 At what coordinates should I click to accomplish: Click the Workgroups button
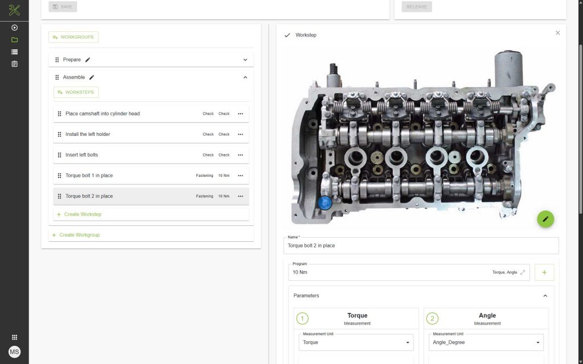coord(73,37)
